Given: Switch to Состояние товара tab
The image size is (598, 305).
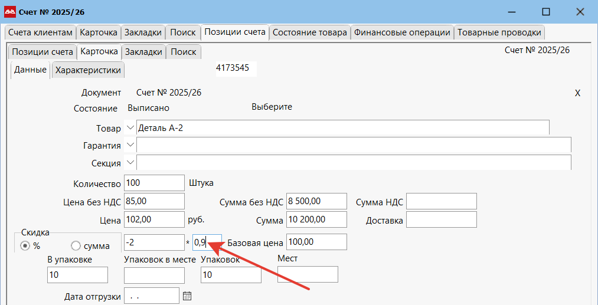Looking at the screenshot, I should (309, 32).
